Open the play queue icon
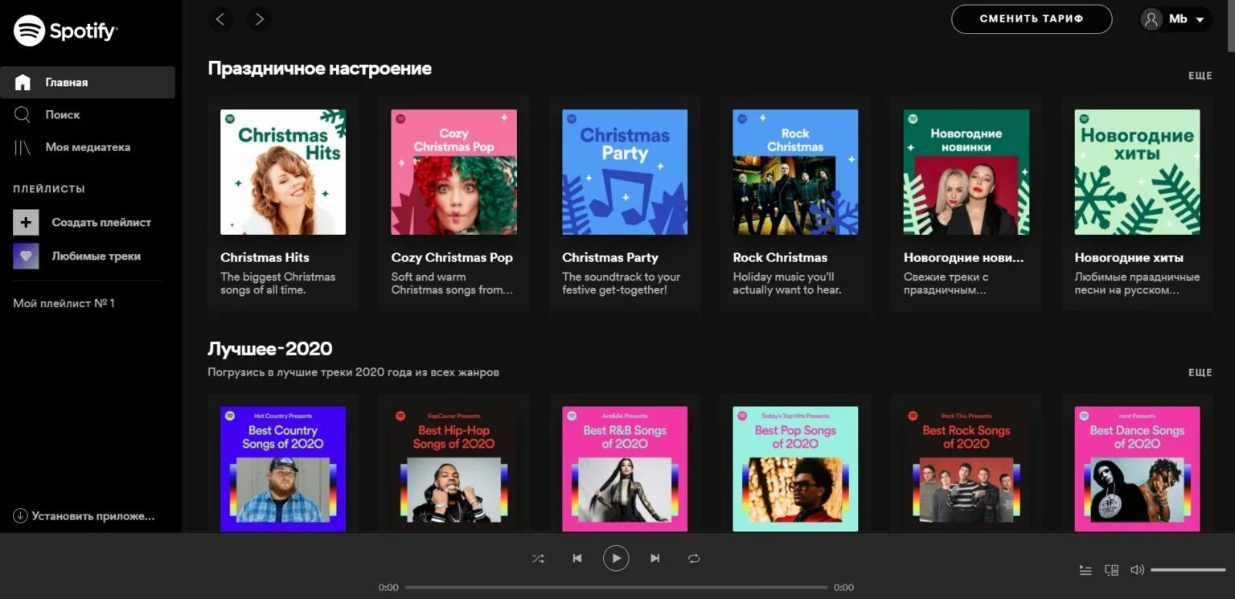 click(1085, 570)
